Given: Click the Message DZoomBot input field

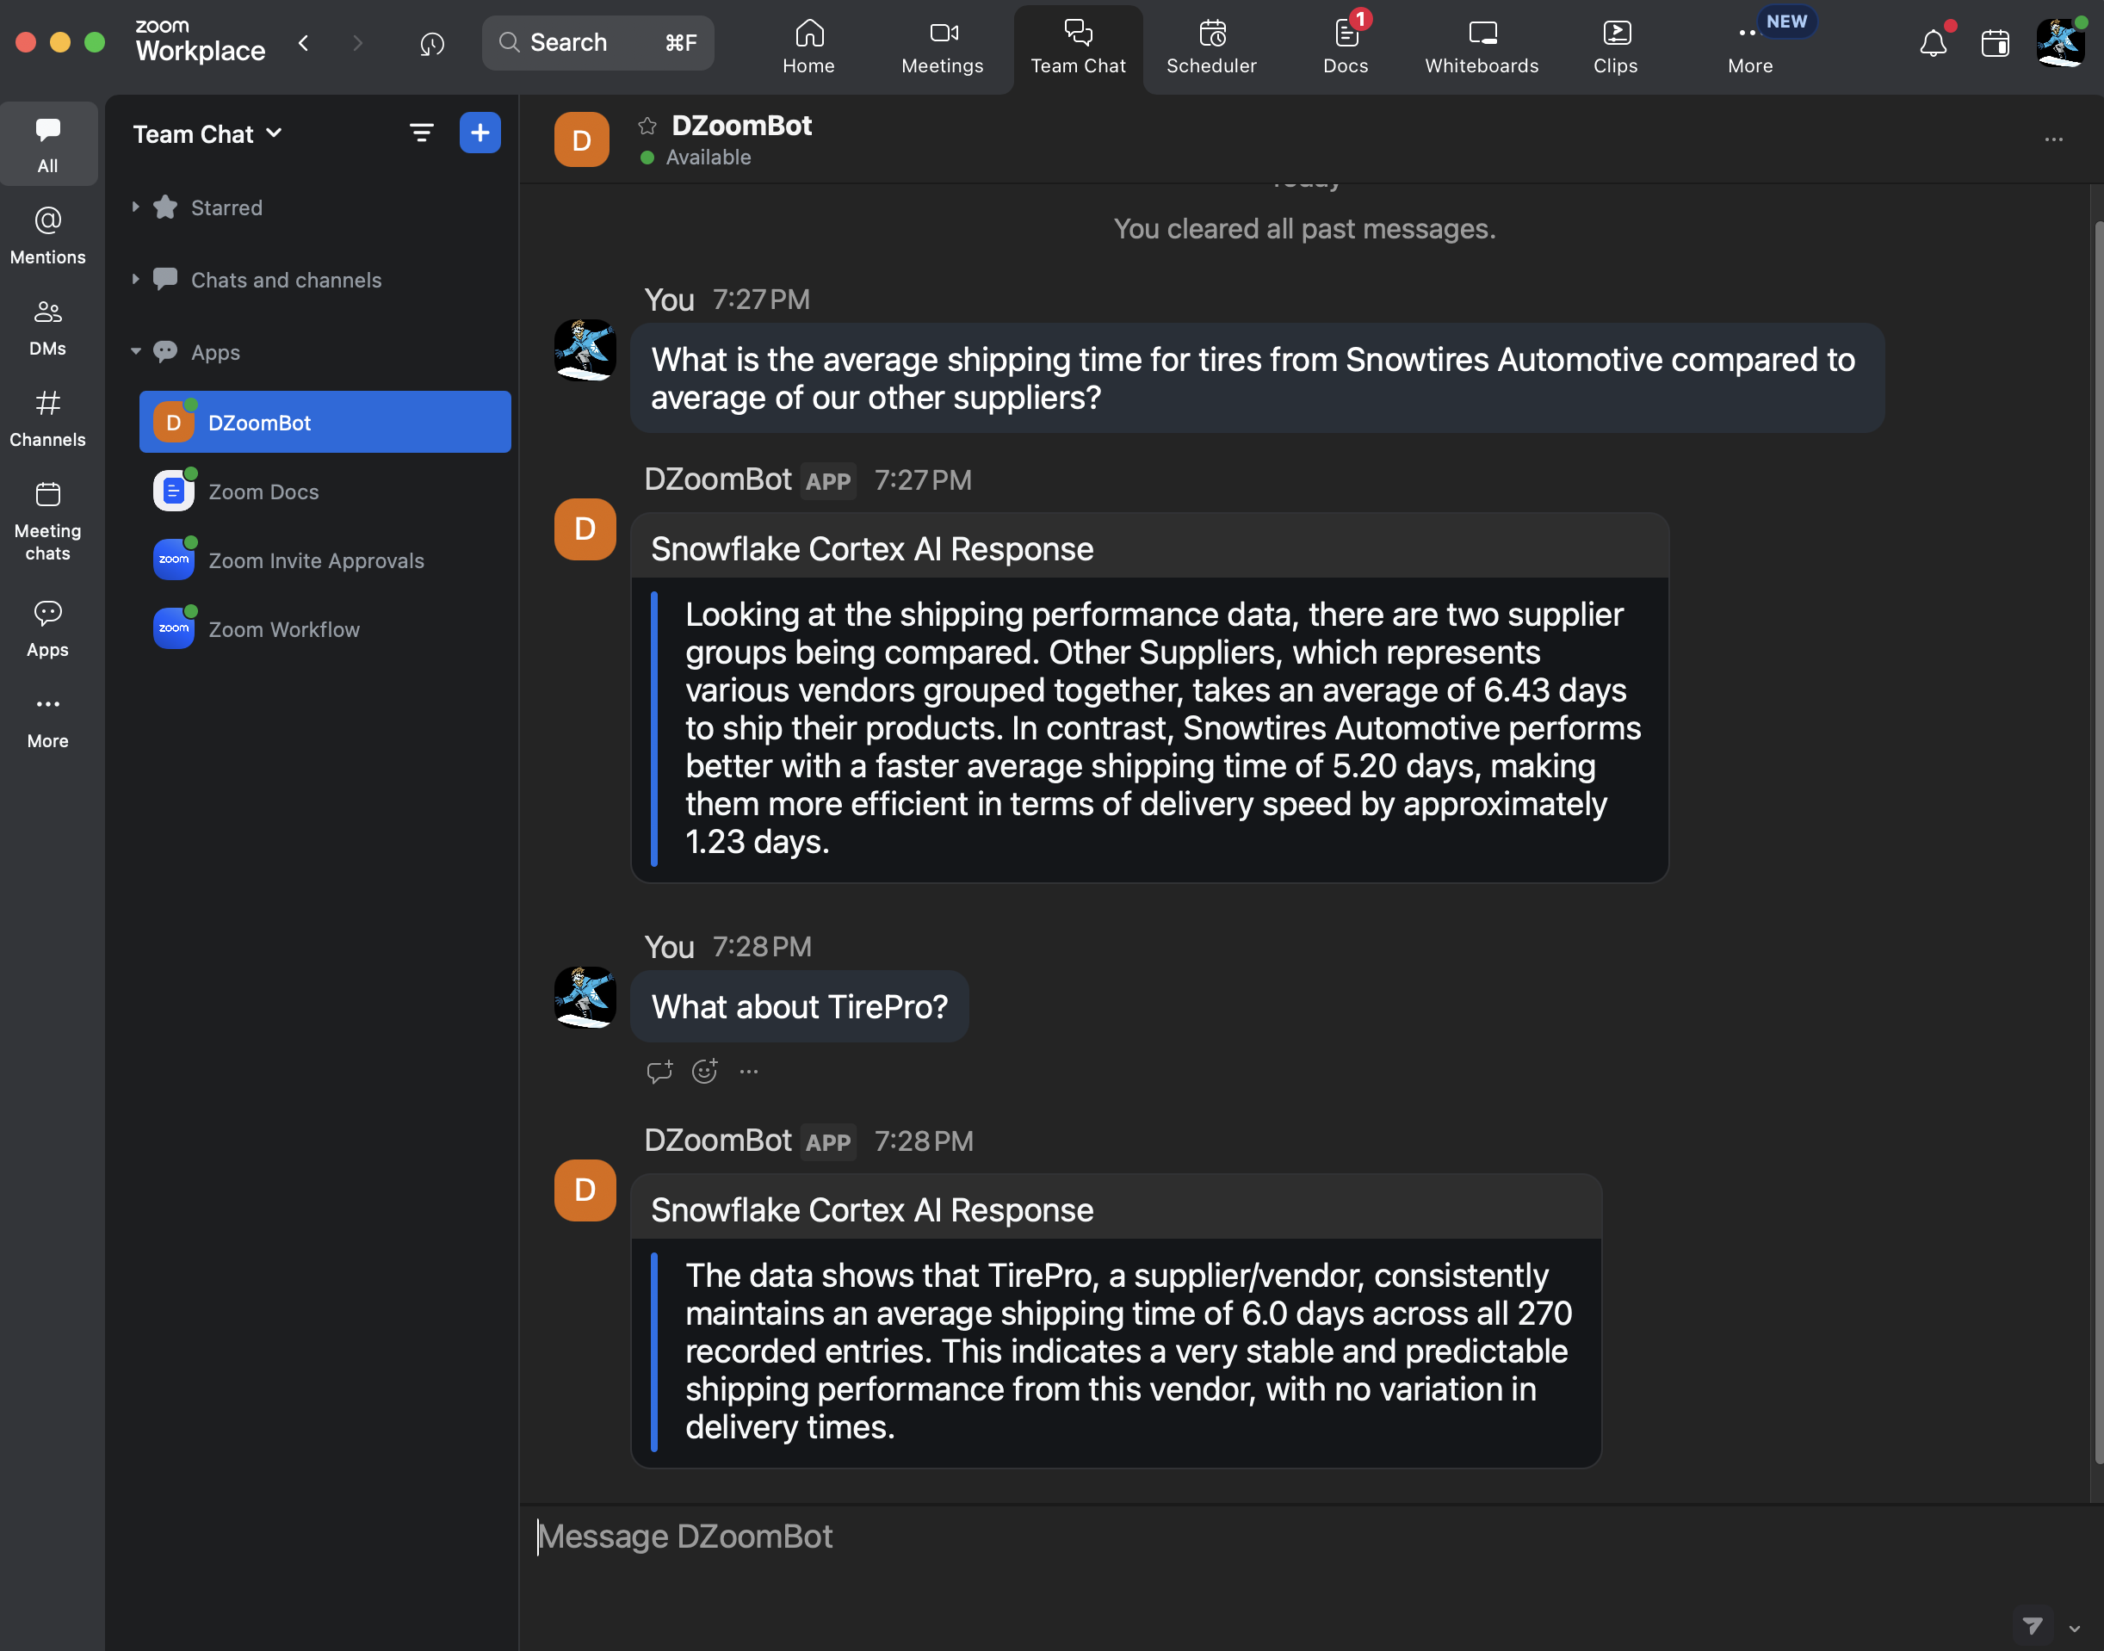Looking at the screenshot, I should point(1256,1537).
